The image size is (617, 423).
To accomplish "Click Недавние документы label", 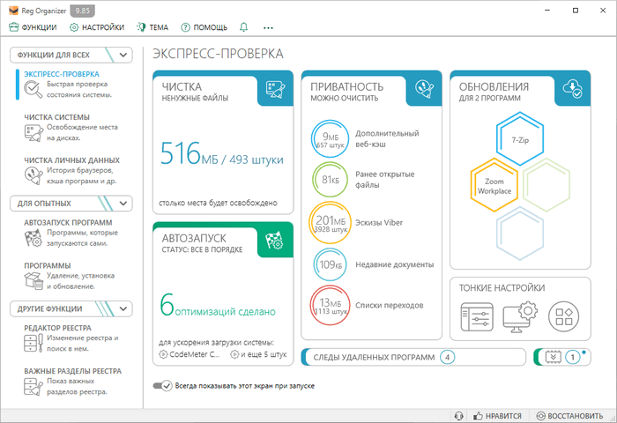I will click(395, 264).
